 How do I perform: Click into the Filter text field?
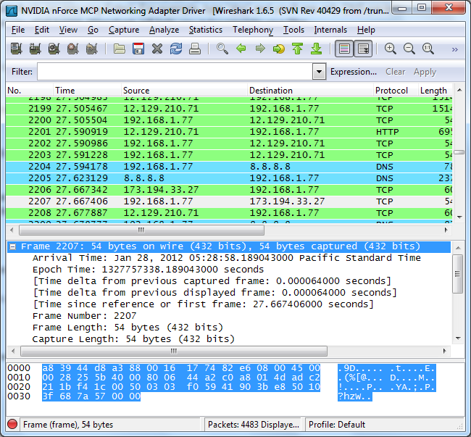[x=174, y=72]
